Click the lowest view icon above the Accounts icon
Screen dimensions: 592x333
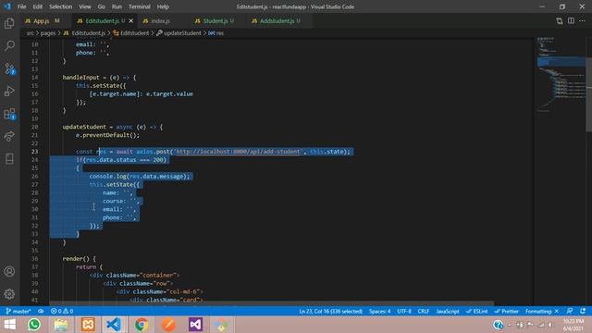(x=9, y=158)
